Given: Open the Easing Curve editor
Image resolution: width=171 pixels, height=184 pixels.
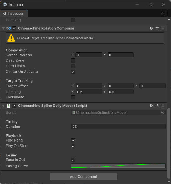Looking at the screenshot, I should click(x=118, y=166).
